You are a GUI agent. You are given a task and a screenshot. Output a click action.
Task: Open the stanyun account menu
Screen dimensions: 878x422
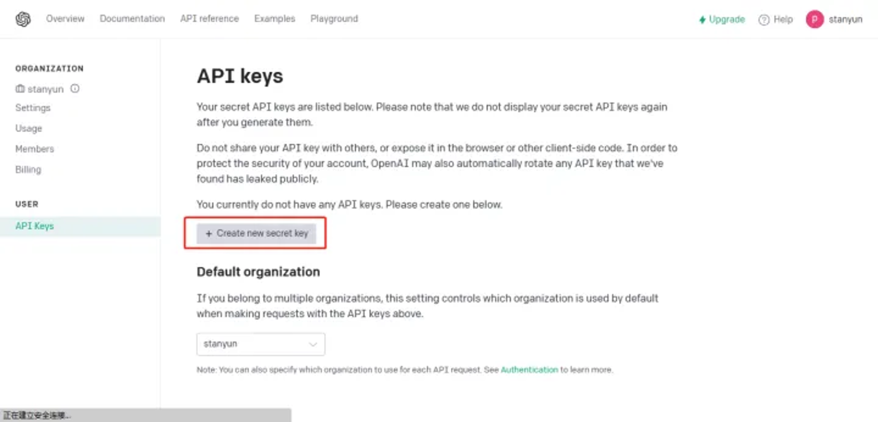click(834, 19)
